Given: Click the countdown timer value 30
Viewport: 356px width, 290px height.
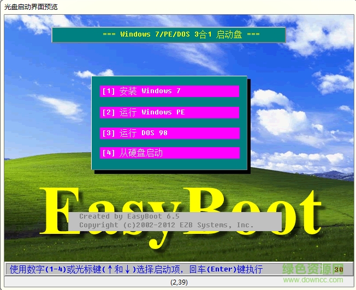Looking at the screenshot, I should [x=339, y=270].
